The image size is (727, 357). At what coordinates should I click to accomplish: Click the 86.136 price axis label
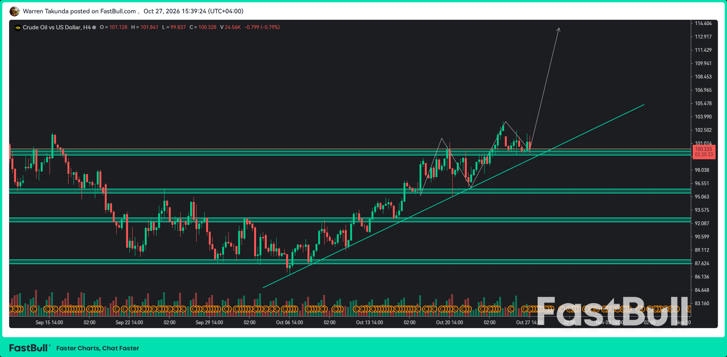point(702,277)
